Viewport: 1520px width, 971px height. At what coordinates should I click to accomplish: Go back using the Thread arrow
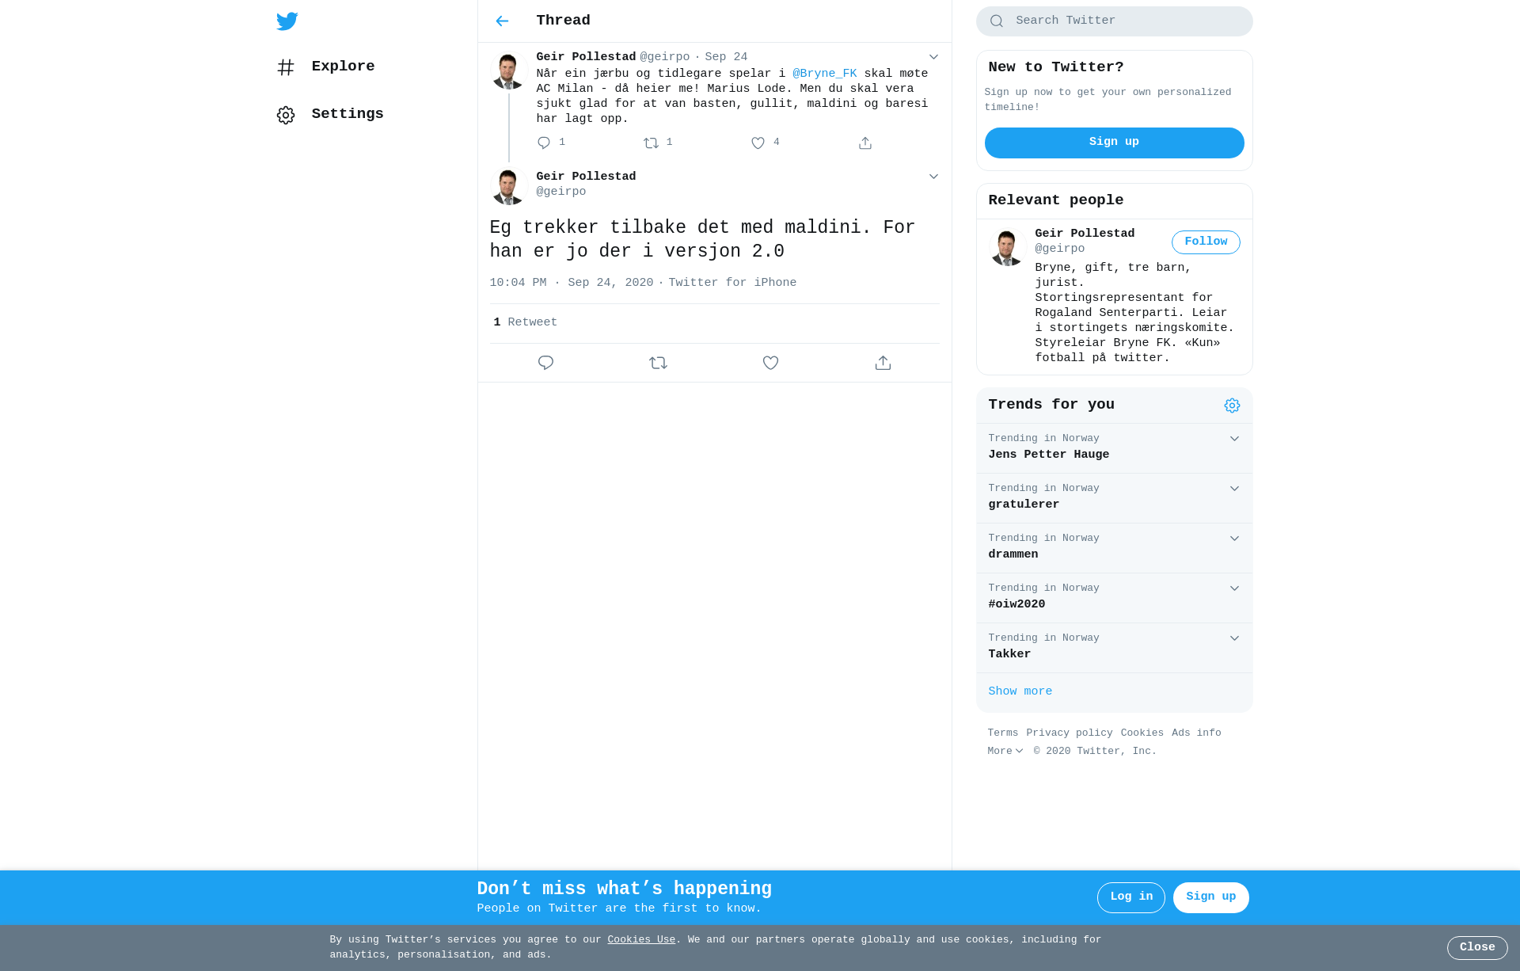pyautogui.click(x=502, y=21)
